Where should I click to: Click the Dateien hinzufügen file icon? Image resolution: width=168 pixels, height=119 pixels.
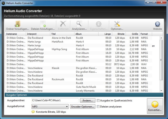click(43, 24)
